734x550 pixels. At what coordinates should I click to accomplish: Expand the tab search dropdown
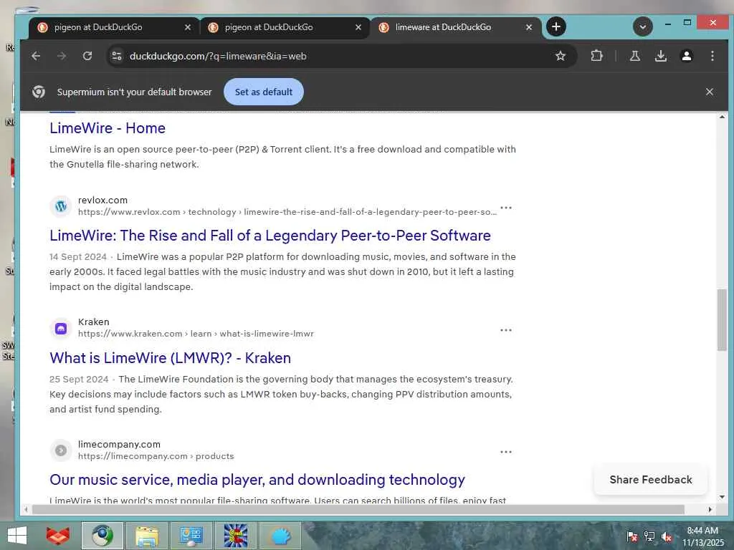click(643, 26)
